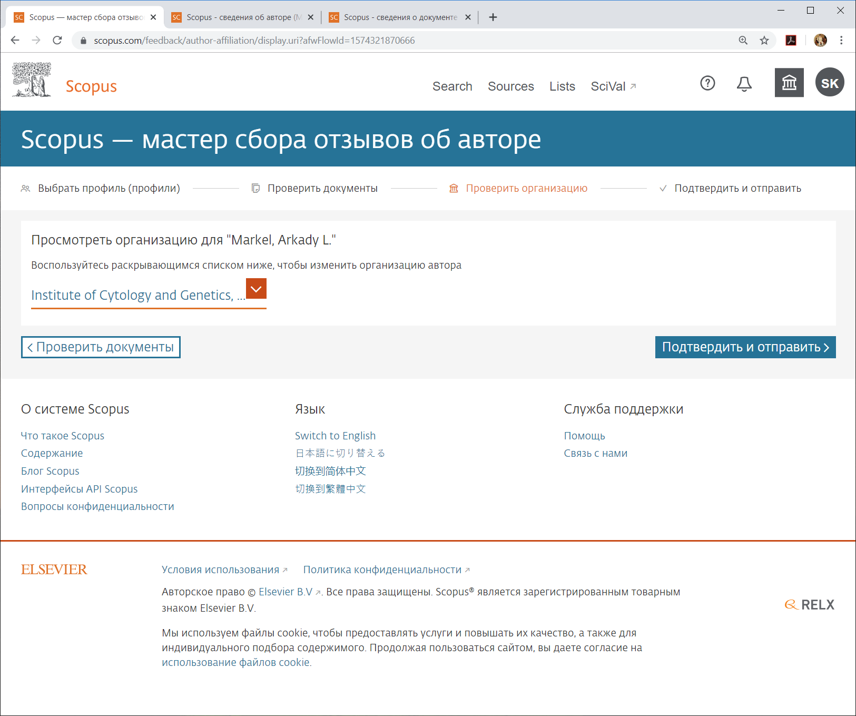Click the Elsevier tree logo
This screenshot has width=856, height=716.
(32, 80)
